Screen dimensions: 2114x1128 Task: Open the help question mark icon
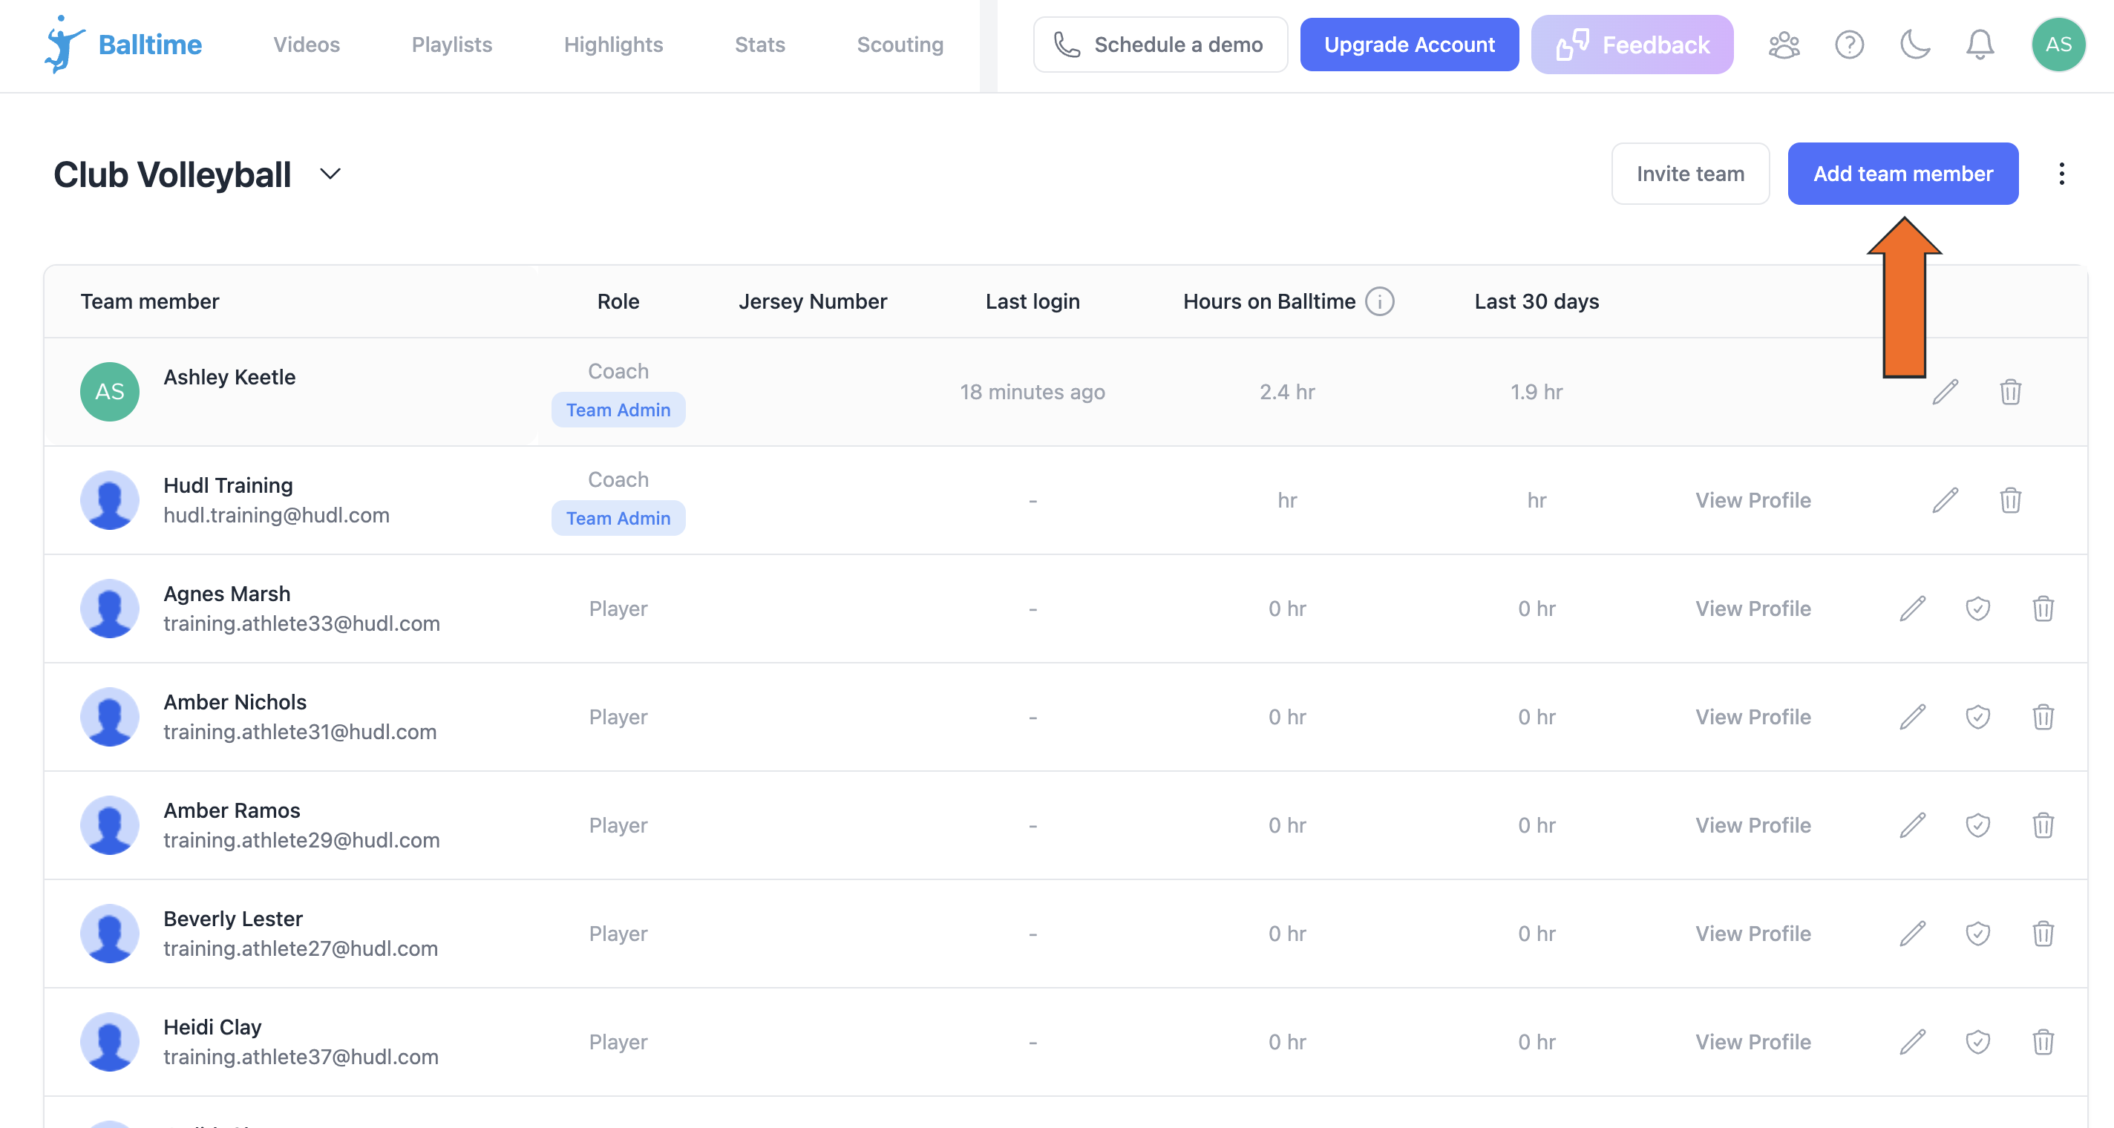point(1850,45)
